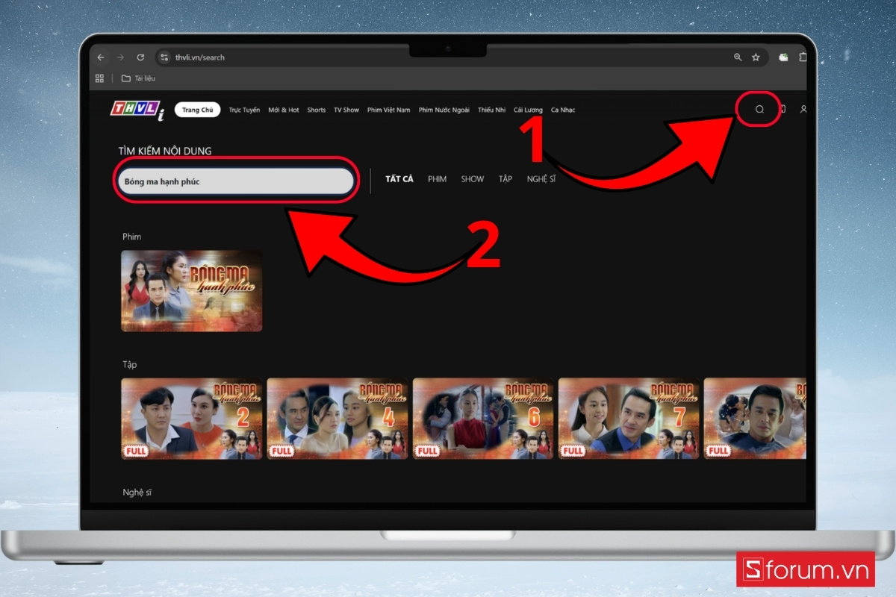Open the user profile icon
The width and height of the screenshot is (896, 597).
coord(803,110)
